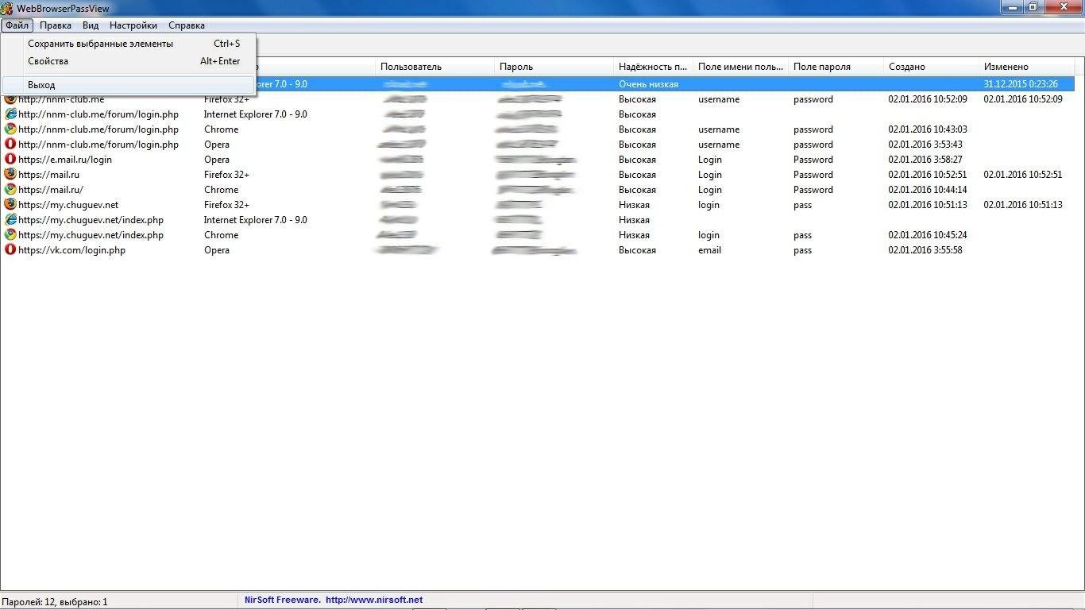Click Internet Explorer icon of nnm-club.me/forum/login.php row
Screen dimensions: 1085x610
10,114
